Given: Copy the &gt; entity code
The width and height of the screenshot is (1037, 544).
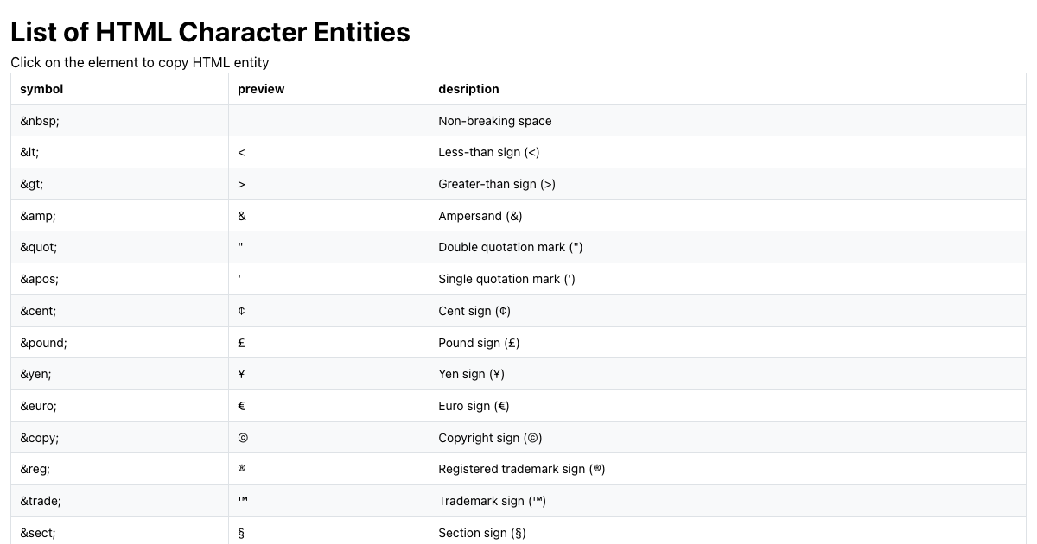Looking at the screenshot, I should tap(32, 184).
